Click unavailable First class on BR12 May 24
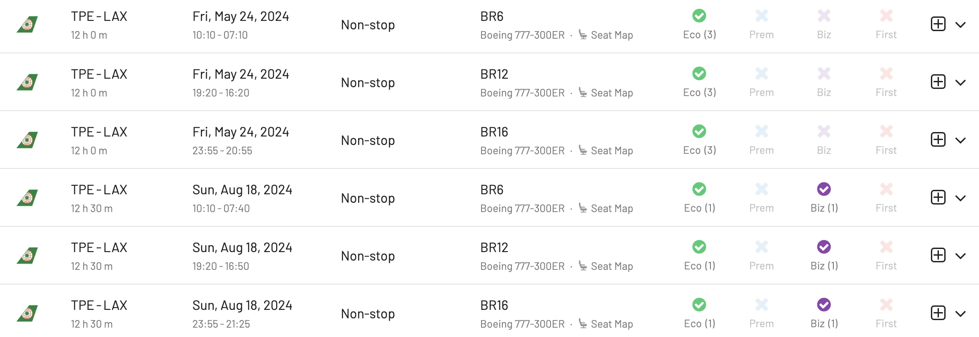This screenshot has height=337, width=979. 886,83
